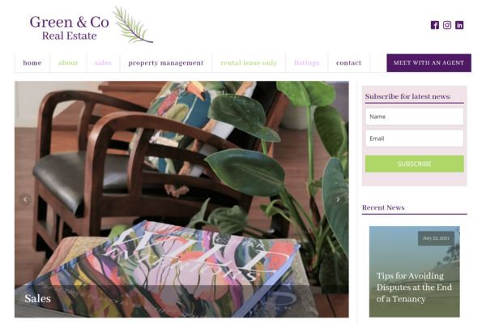
Task: Open the contact page
Action: [x=348, y=63]
